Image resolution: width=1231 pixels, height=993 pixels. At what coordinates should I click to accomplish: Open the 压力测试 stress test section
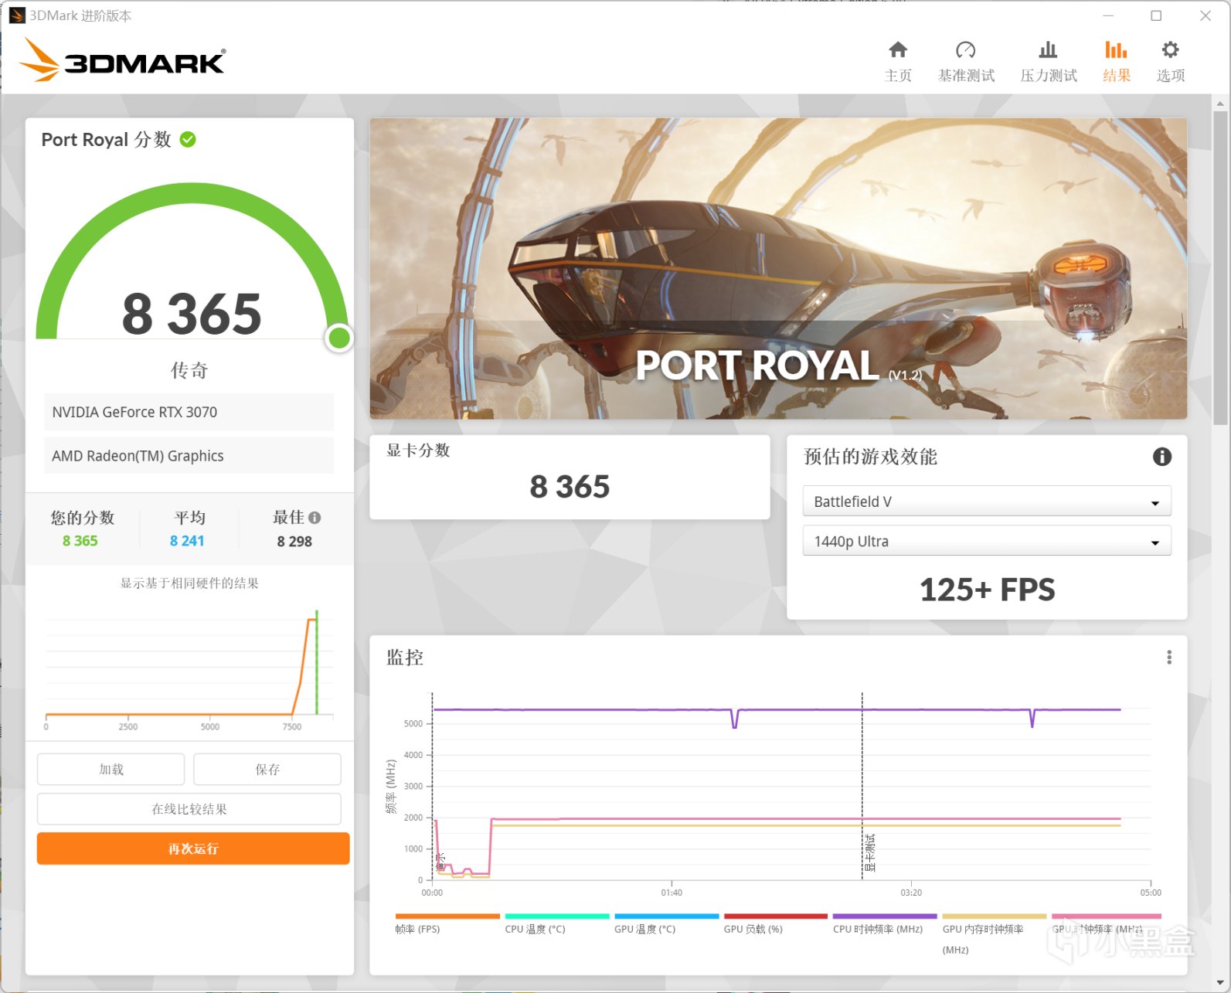click(x=1048, y=61)
